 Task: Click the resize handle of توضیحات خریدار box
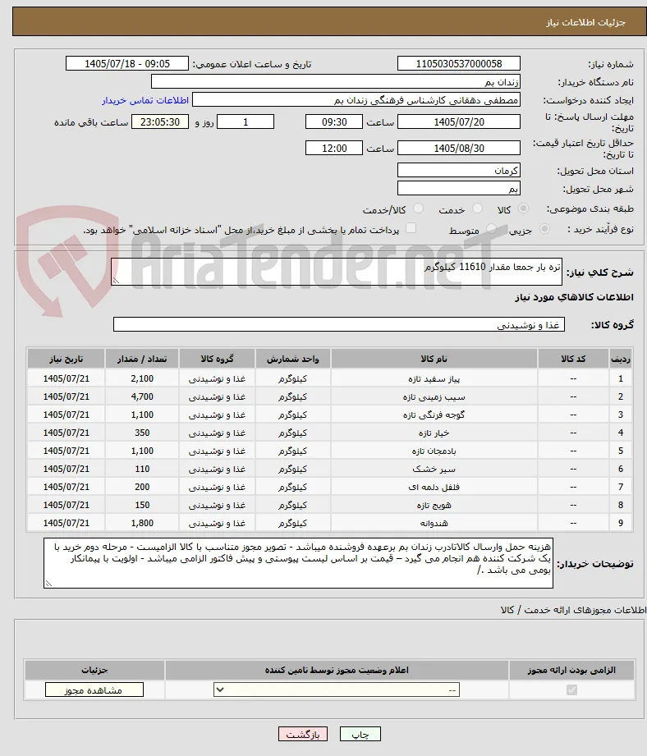pyautogui.click(x=48, y=584)
